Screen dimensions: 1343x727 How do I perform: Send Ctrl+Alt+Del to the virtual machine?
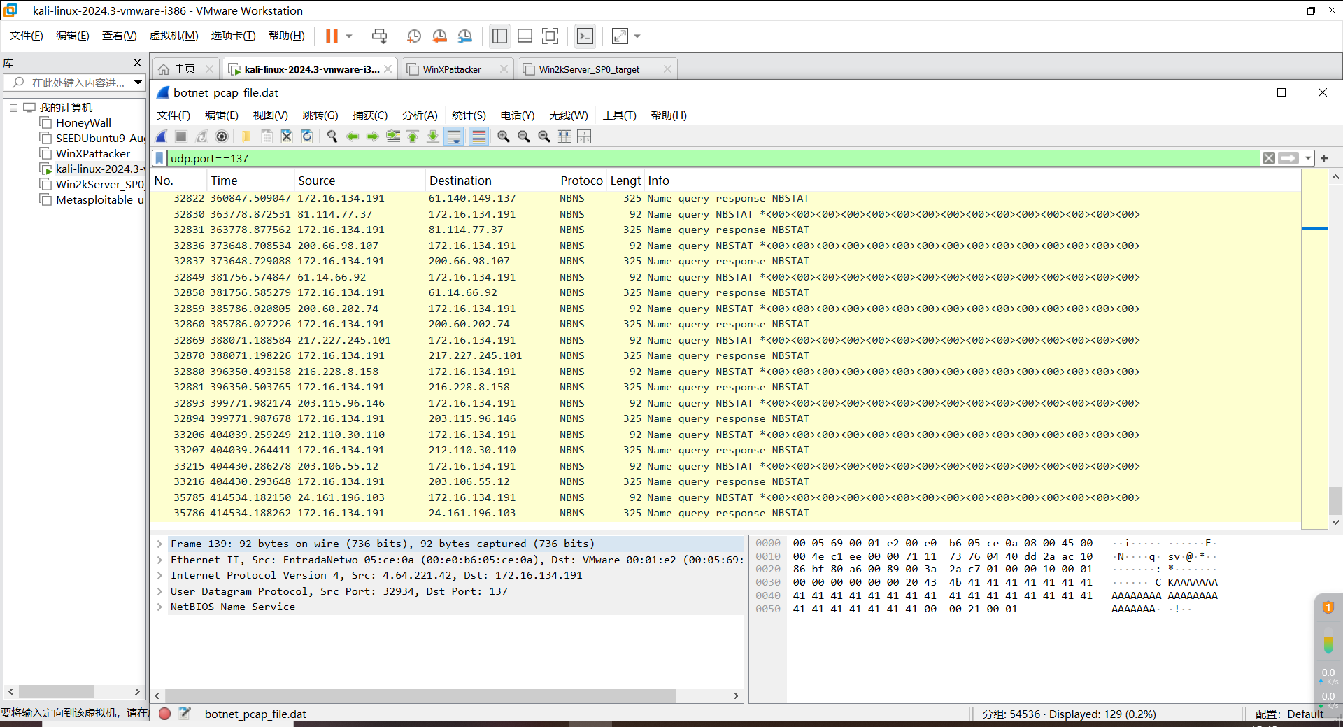(x=379, y=36)
